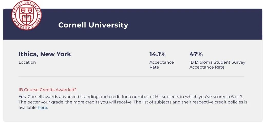Click the 47% IB survey rate figure
The image size is (266, 124).
pyautogui.click(x=196, y=54)
